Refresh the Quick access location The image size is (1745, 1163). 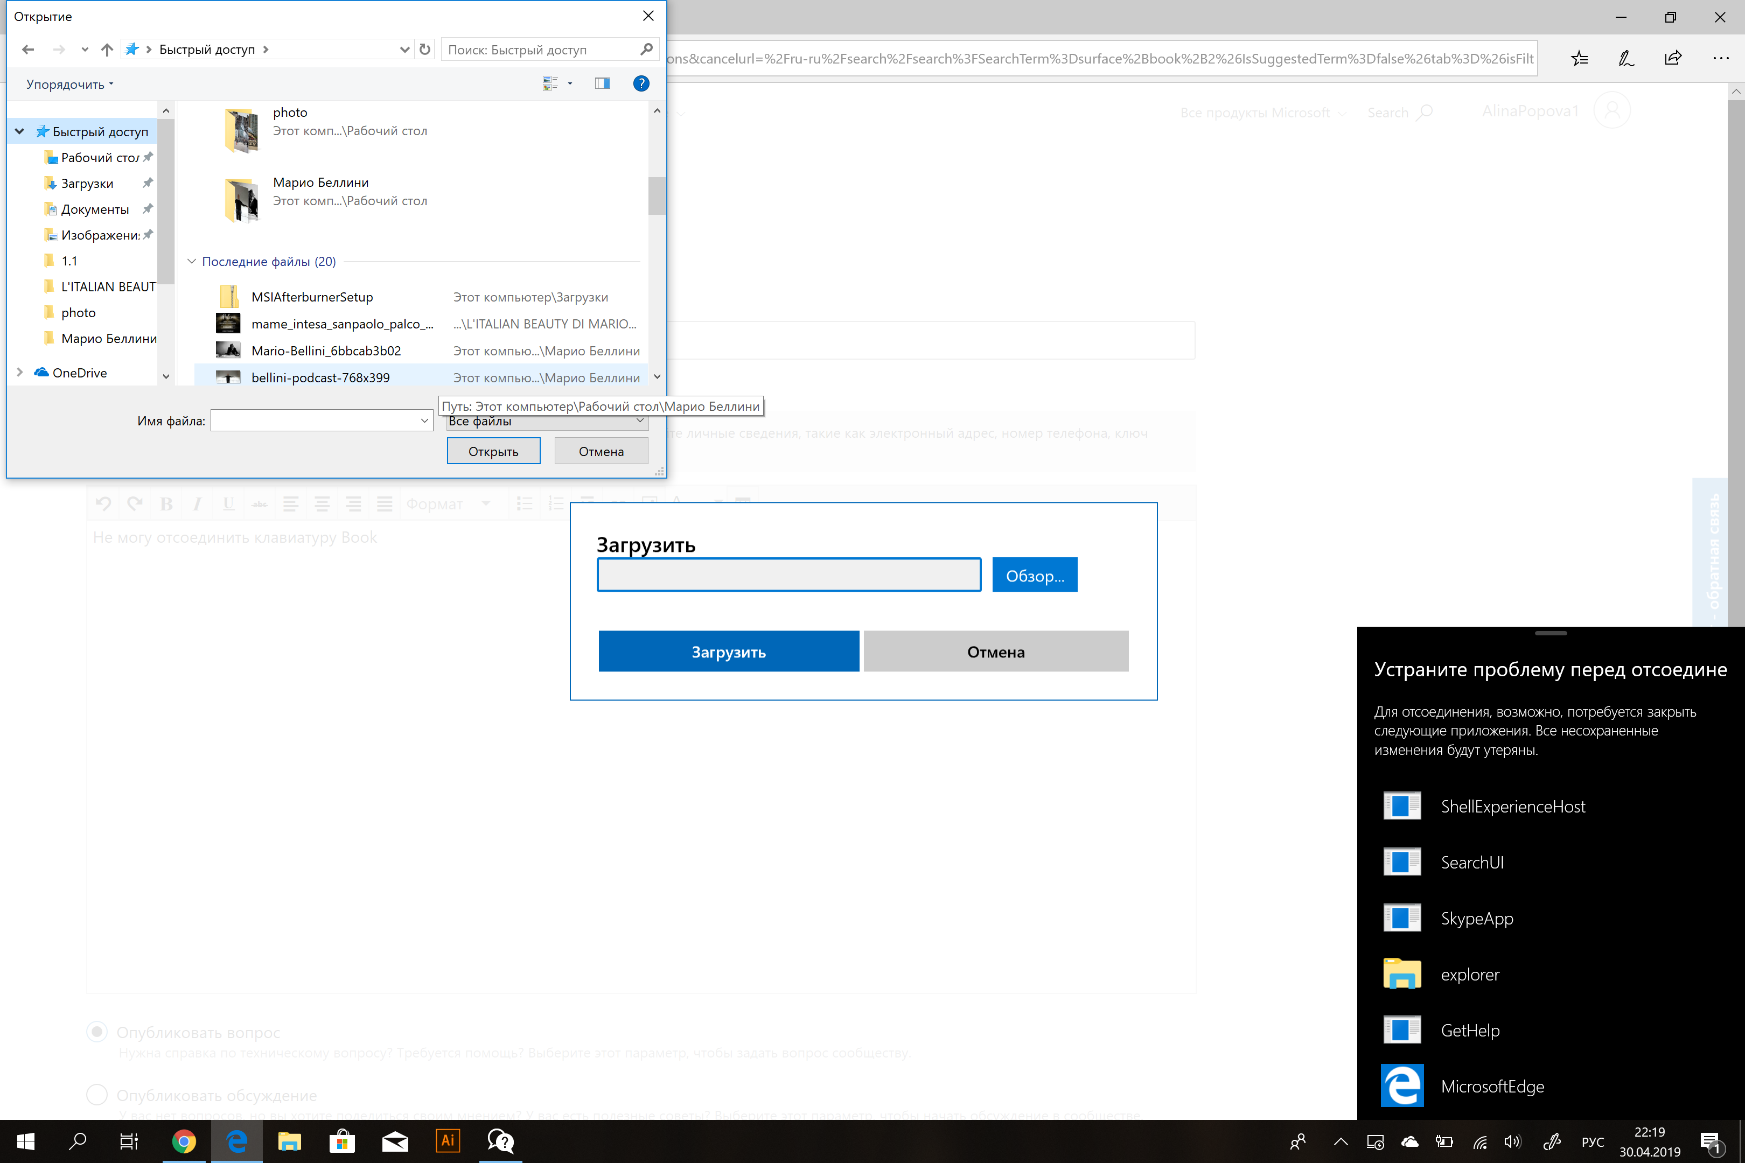424,50
